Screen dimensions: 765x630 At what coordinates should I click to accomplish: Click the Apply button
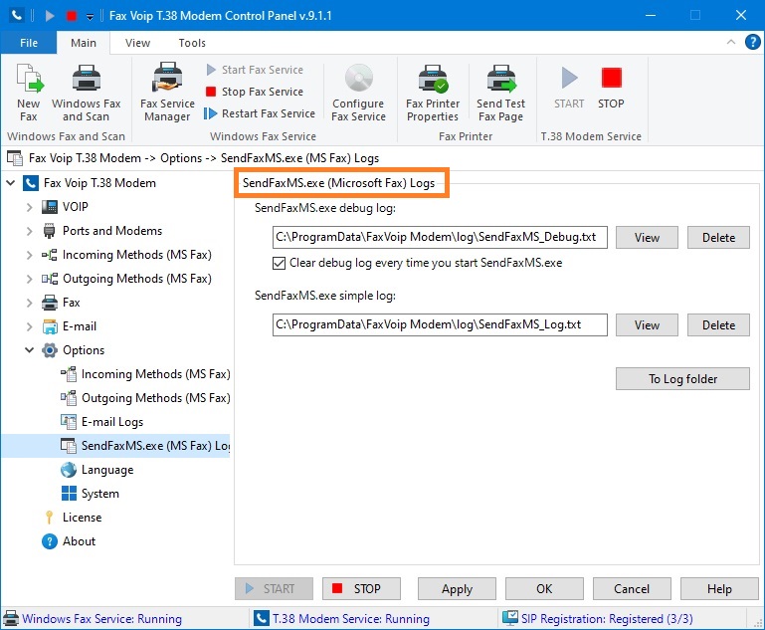pos(457,589)
